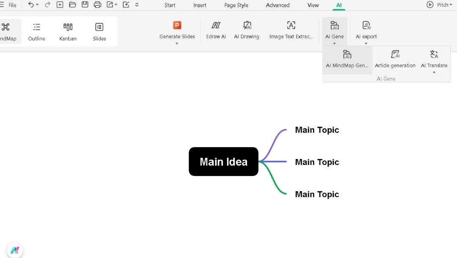Save the current document
Image resolution: width=457 pixels, height=258 pixels.
tap(85, 5)
